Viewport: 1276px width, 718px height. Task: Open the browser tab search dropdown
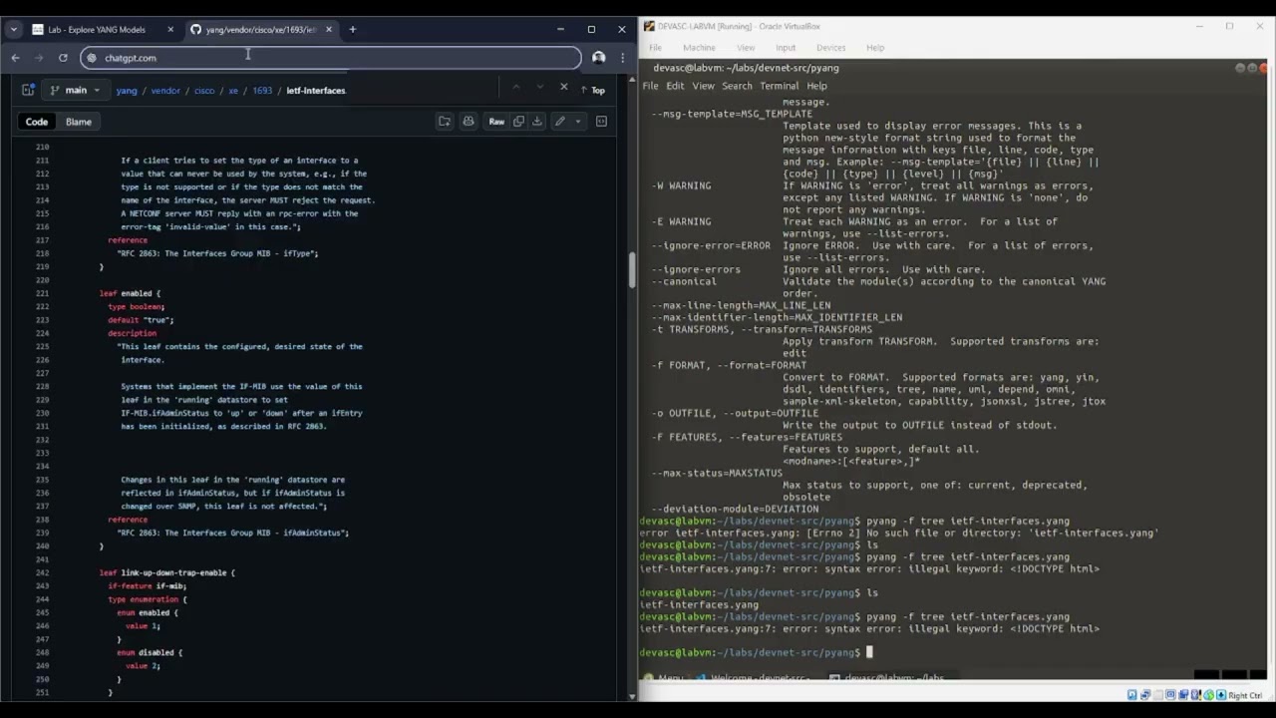(14, 30)
